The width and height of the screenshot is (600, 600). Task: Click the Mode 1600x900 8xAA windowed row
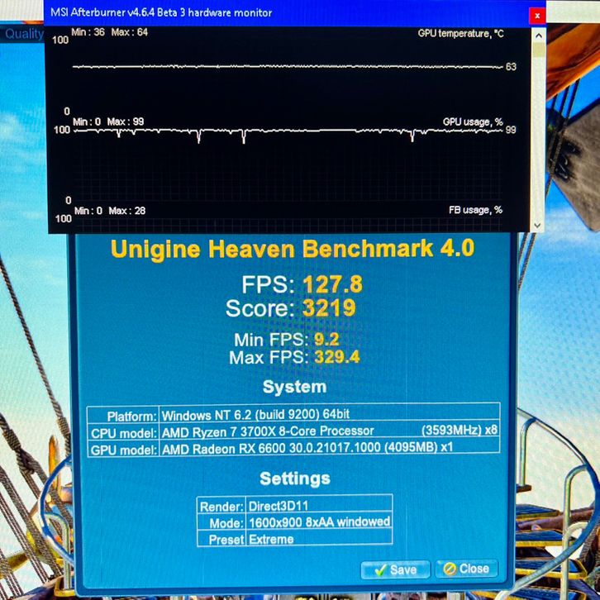pyautogui.click(x=294, y=522)
